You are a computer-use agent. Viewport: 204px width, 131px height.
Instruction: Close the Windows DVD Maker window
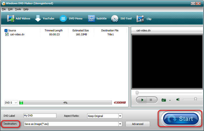198,3
